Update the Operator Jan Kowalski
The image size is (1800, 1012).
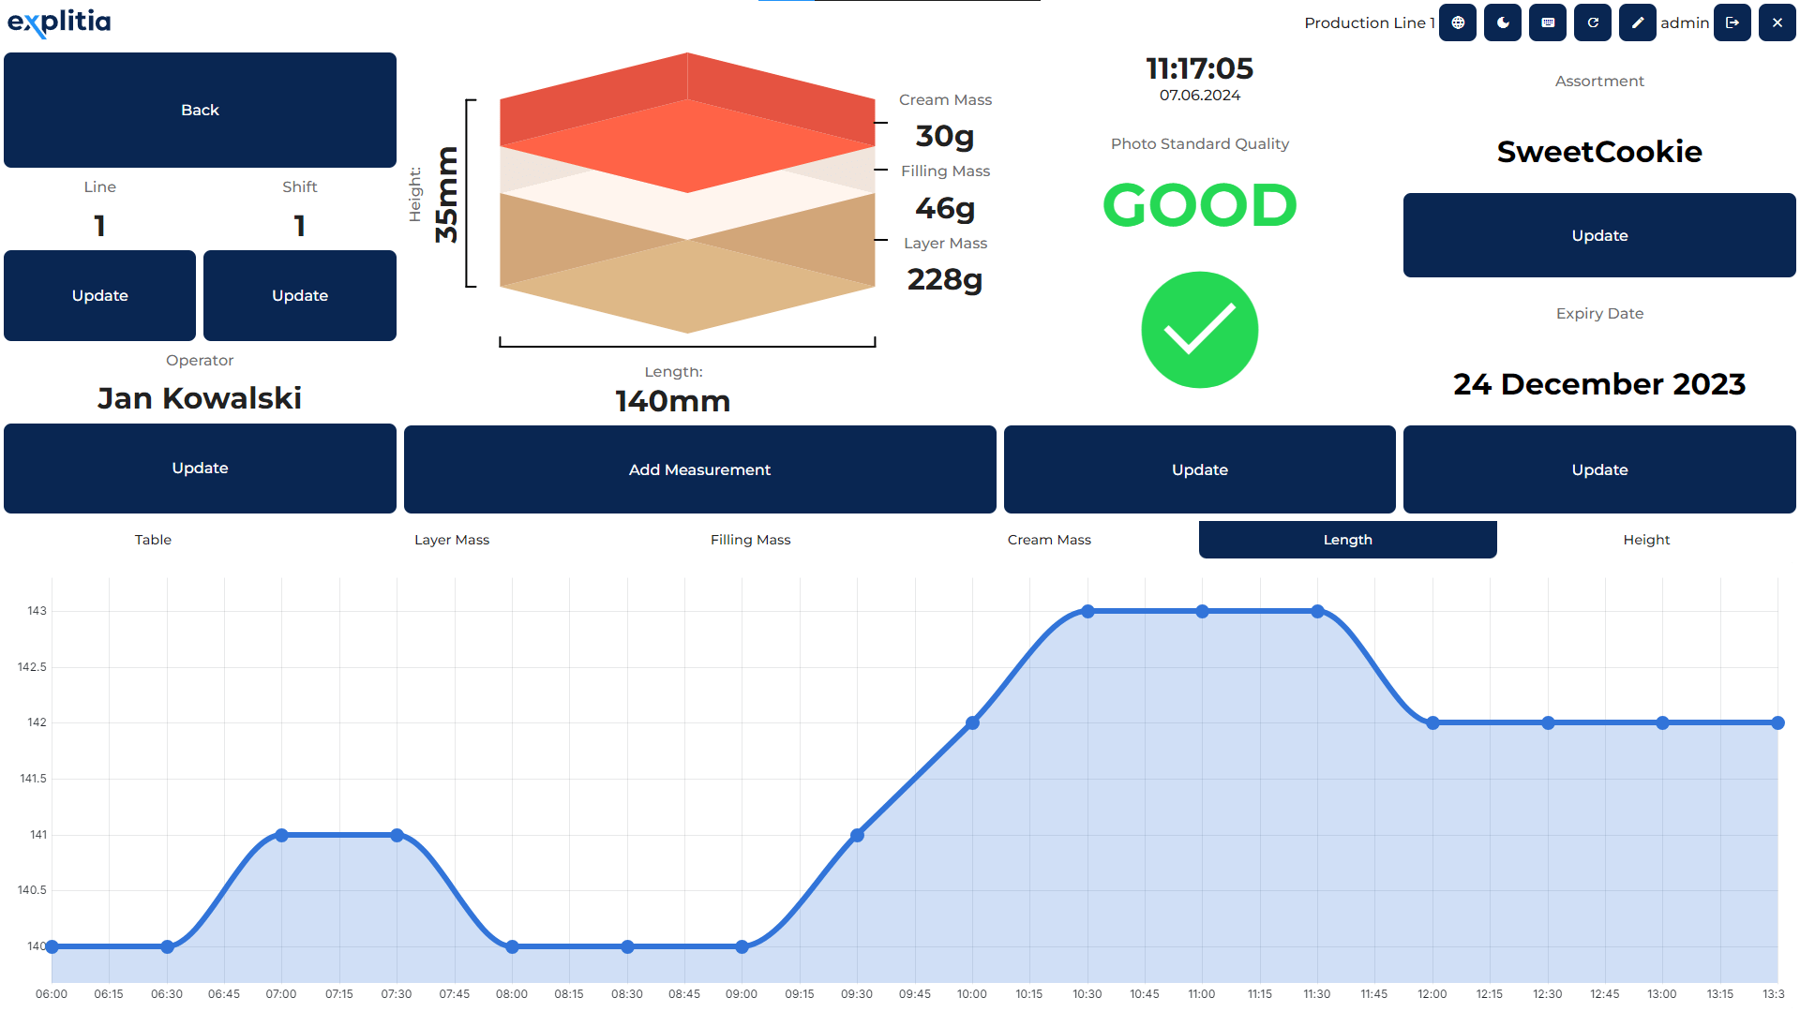click(200, 469)
